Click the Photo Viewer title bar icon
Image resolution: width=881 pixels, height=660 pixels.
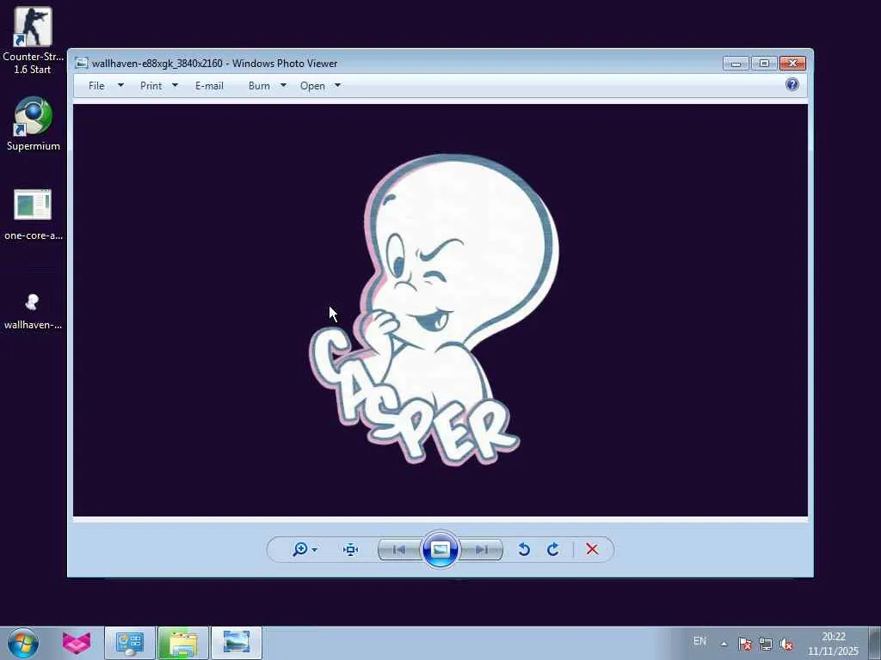[82, 64]
